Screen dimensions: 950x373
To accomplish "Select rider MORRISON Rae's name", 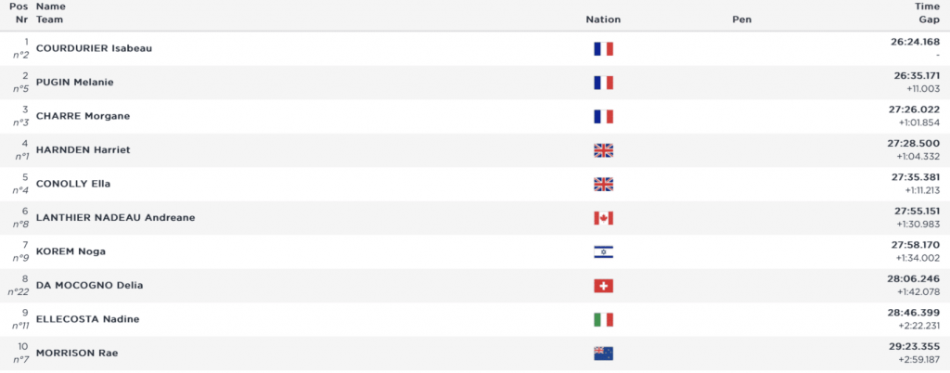I will pos(76,353).
